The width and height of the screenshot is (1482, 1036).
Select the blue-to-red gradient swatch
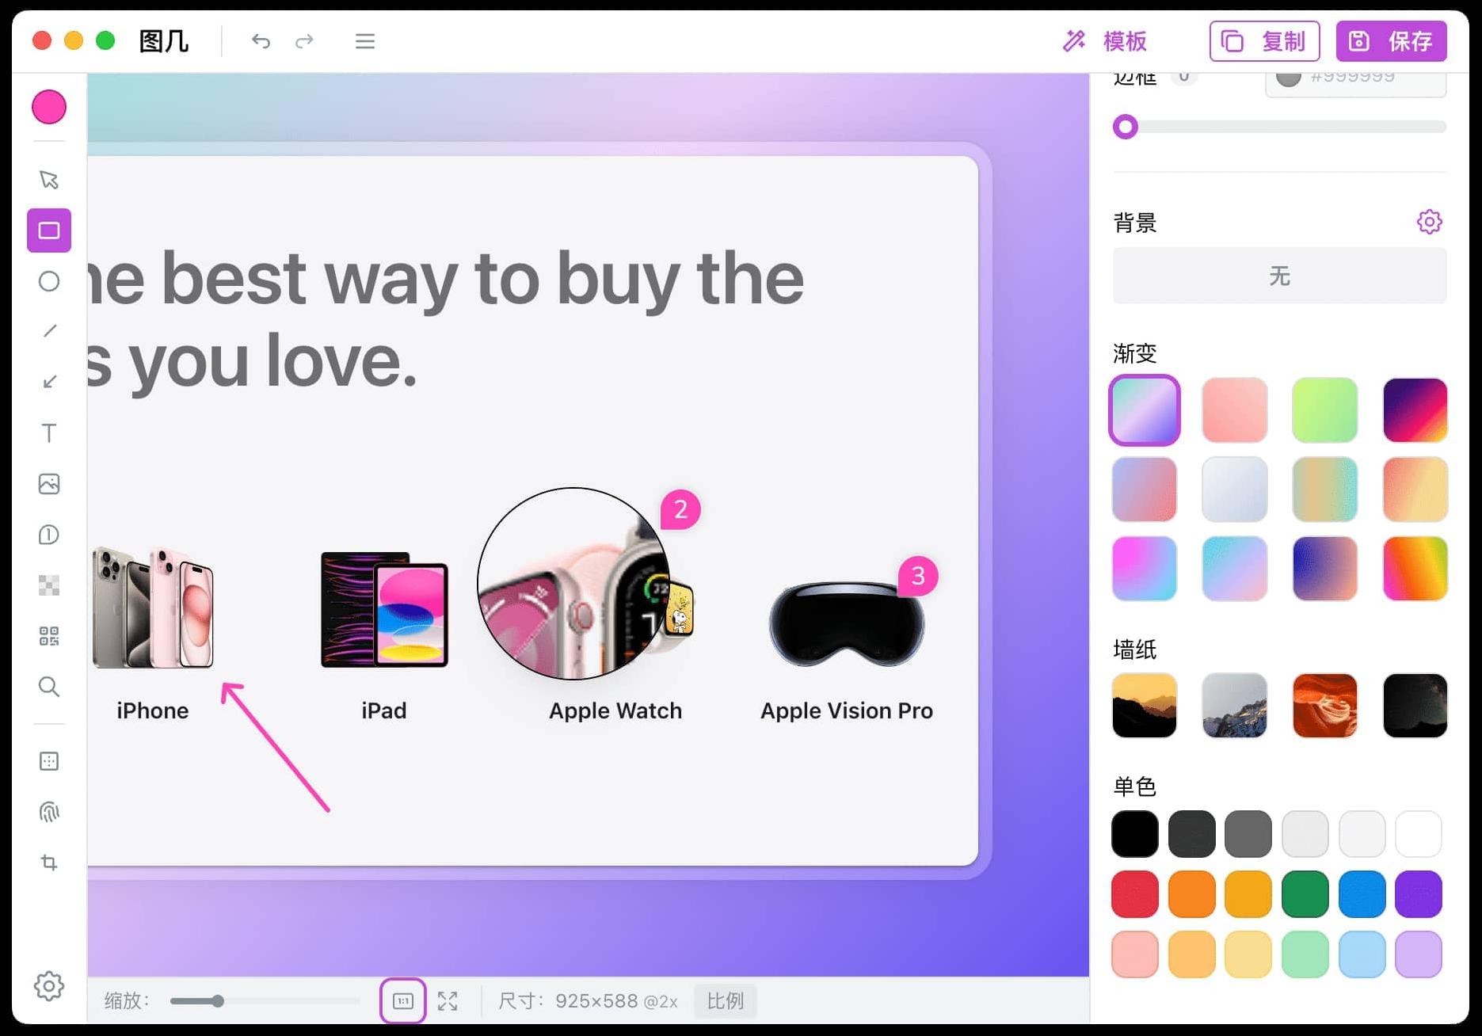(x=1145, y=489)
